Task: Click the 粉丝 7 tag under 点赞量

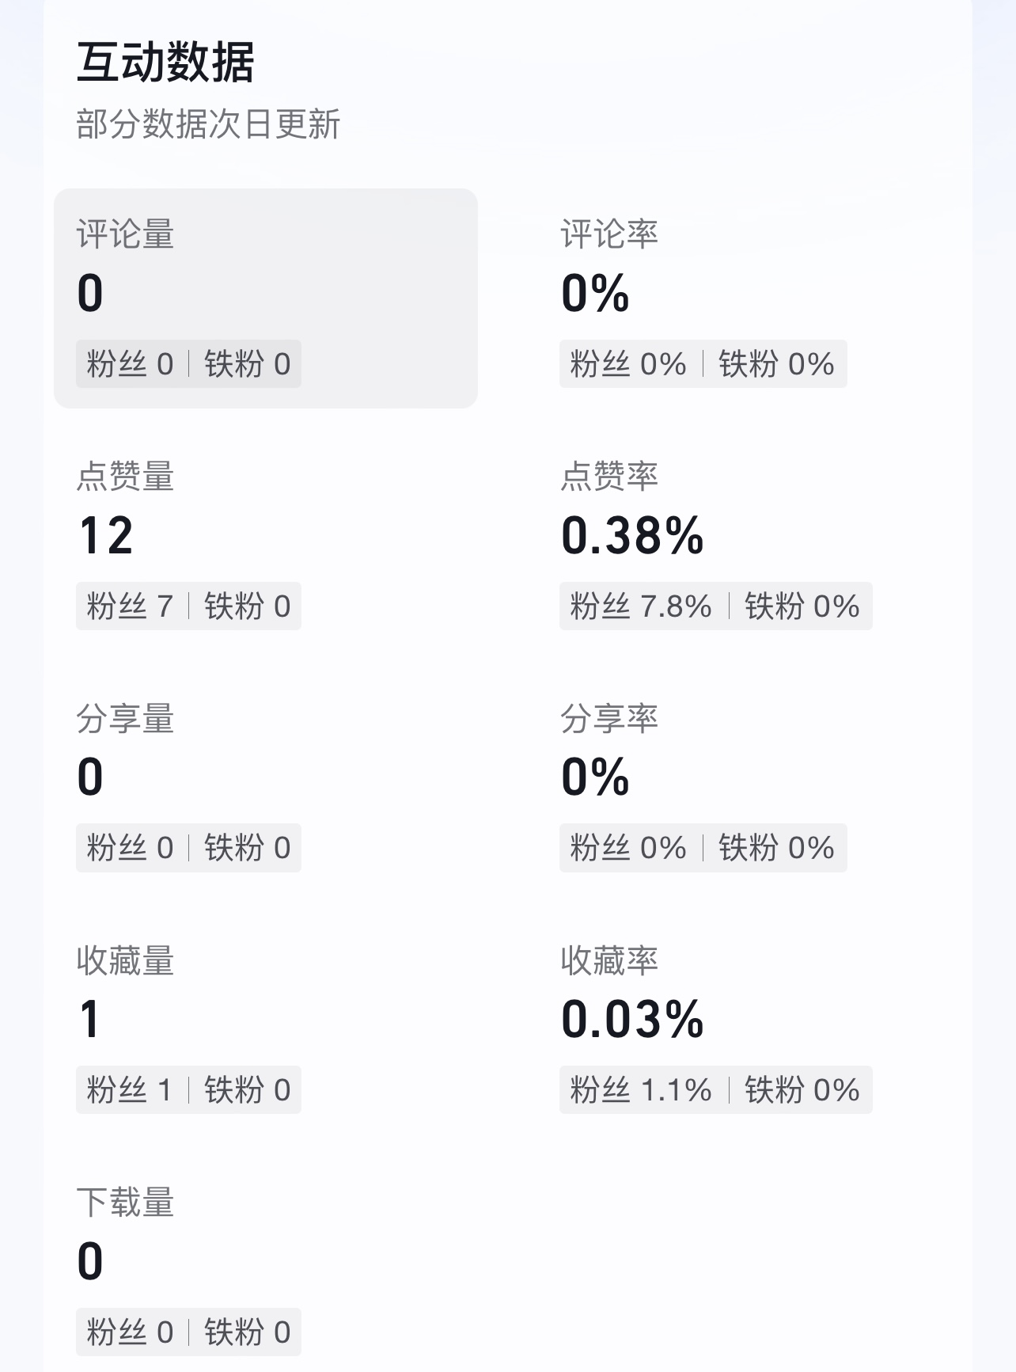Action: point(130,606)
